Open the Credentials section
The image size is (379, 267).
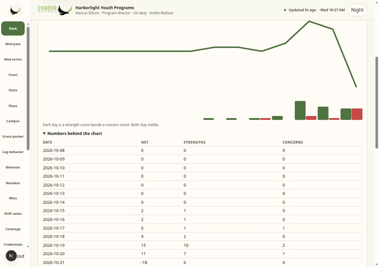pyautogui.click(x=13, y=244)
